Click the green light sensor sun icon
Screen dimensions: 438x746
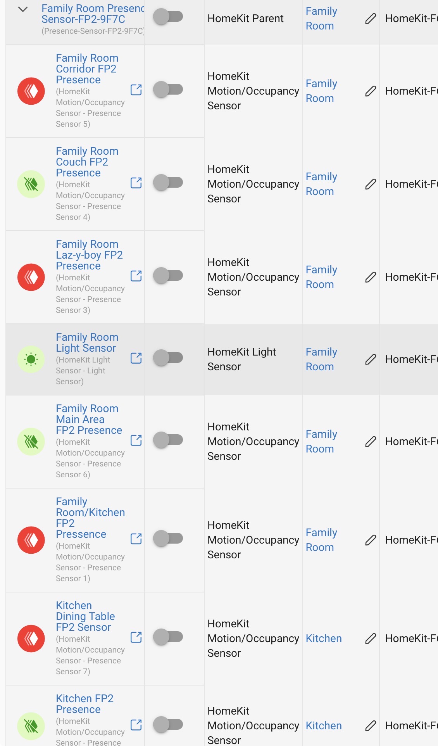(31, 359)
